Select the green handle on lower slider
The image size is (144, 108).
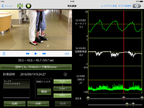click(x=133, y=104)
